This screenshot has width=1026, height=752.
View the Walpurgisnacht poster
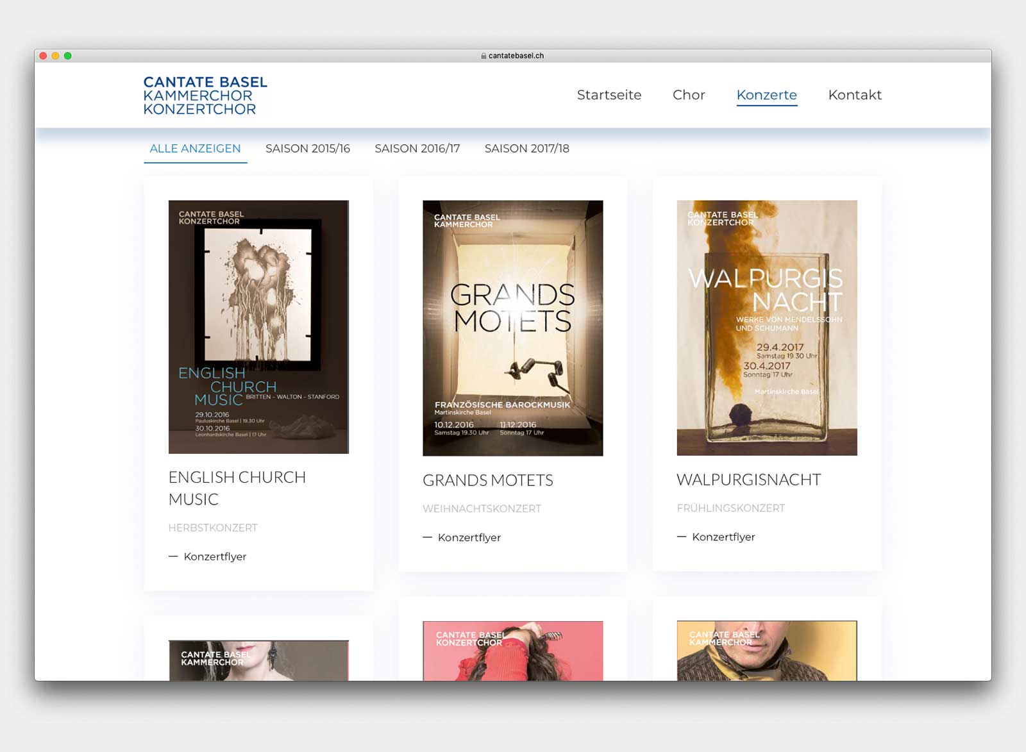pyautogui.click(x=767, y=328)
